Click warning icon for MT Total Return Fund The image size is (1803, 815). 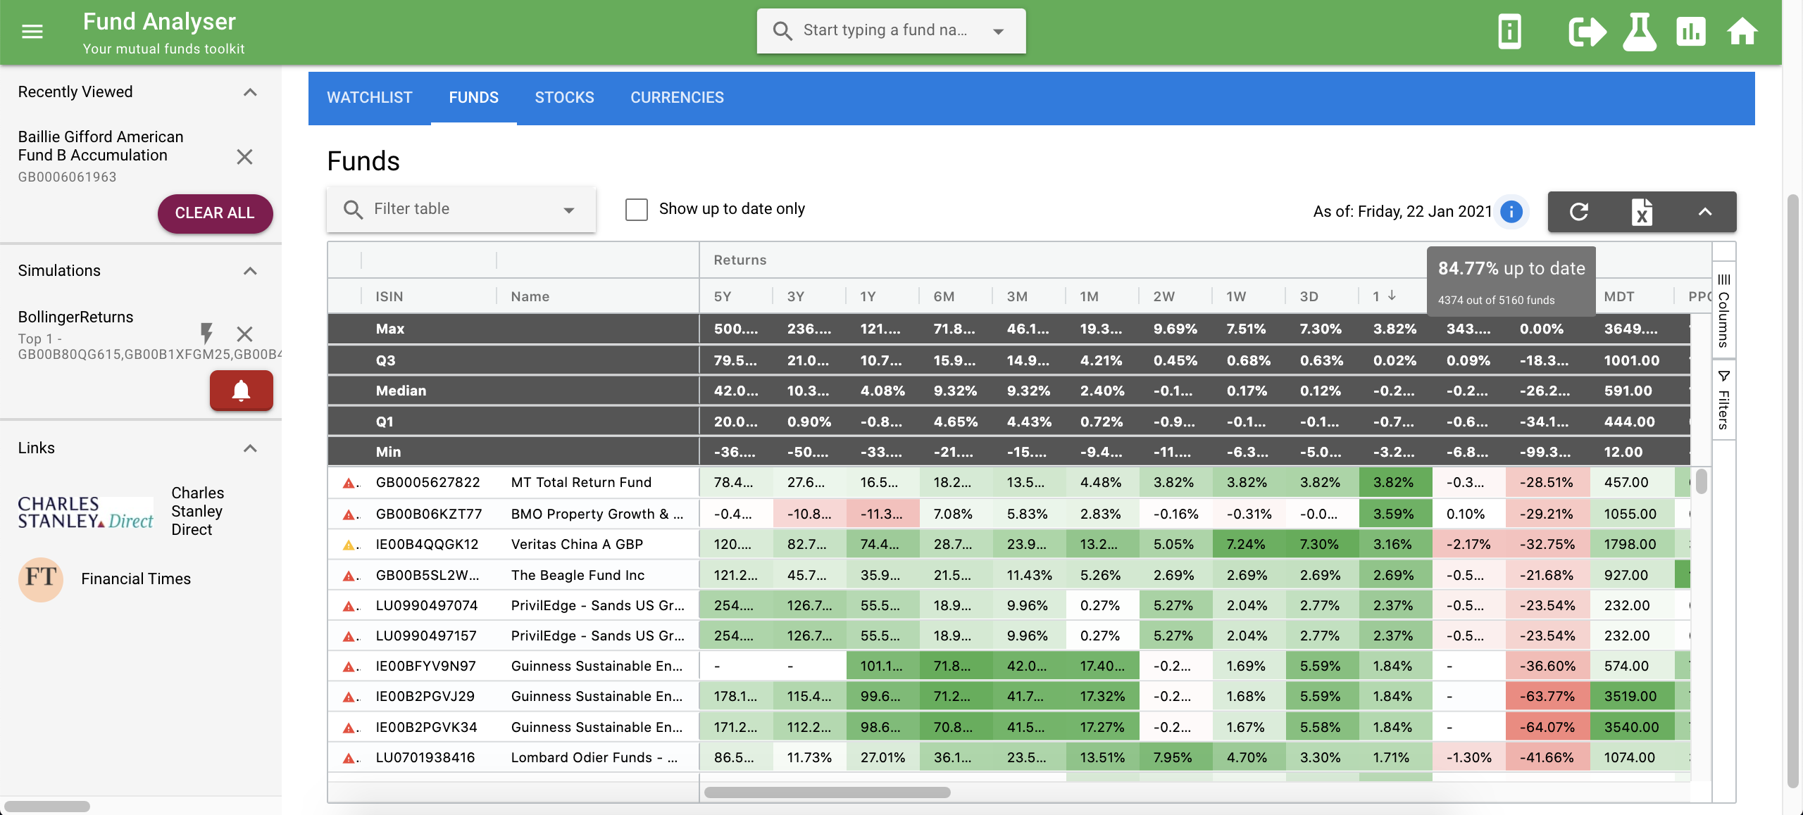point(349,483)
